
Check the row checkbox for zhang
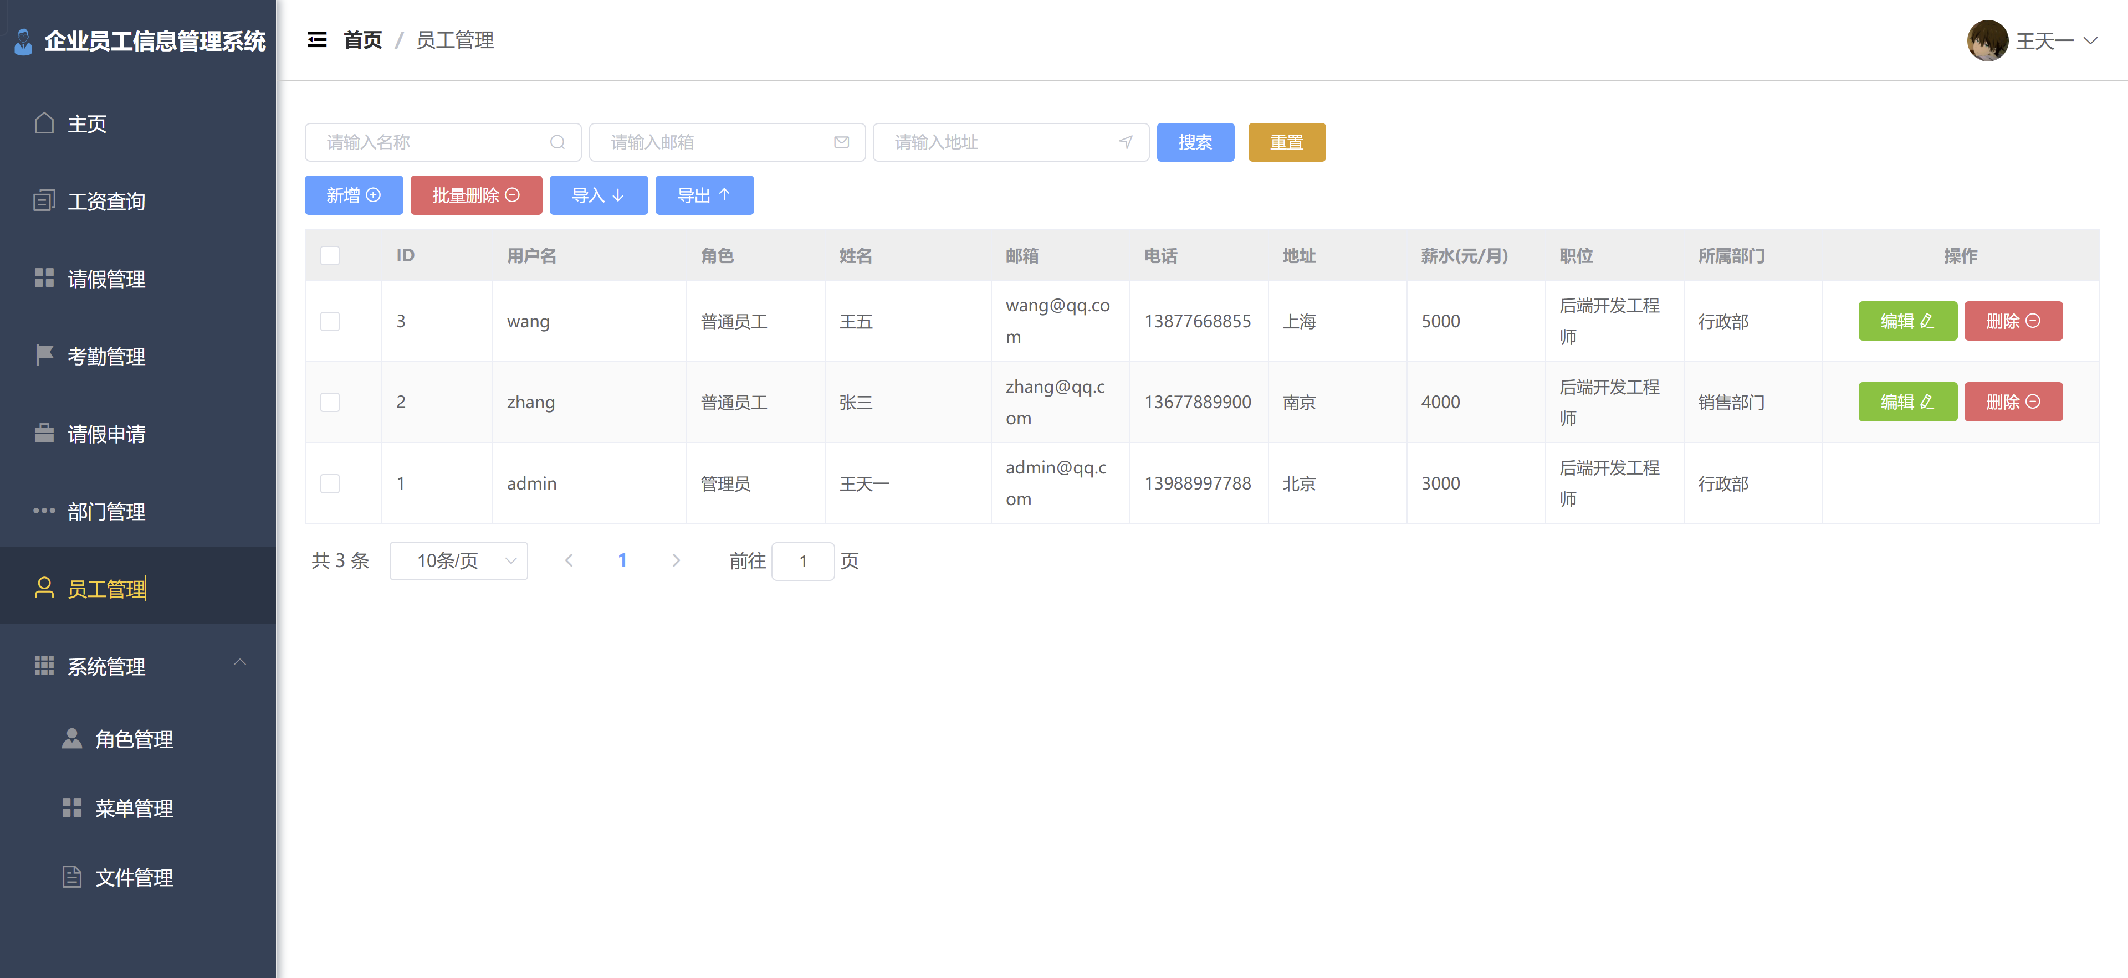click(x=330, y=402)
